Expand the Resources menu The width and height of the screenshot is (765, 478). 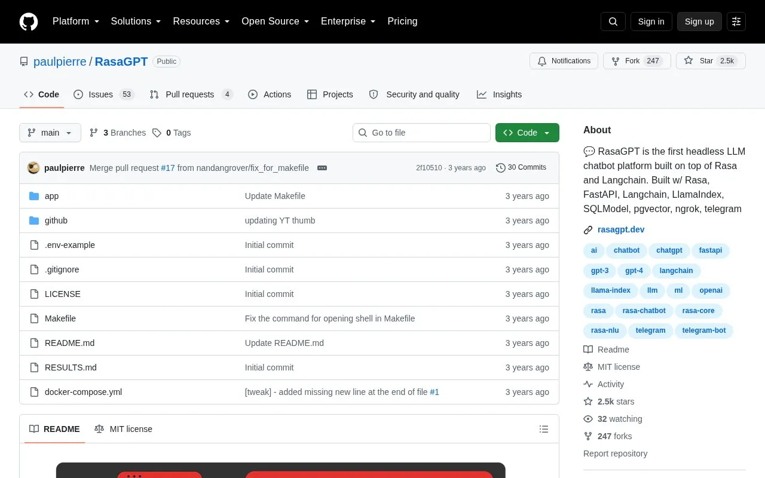[201, 22]
